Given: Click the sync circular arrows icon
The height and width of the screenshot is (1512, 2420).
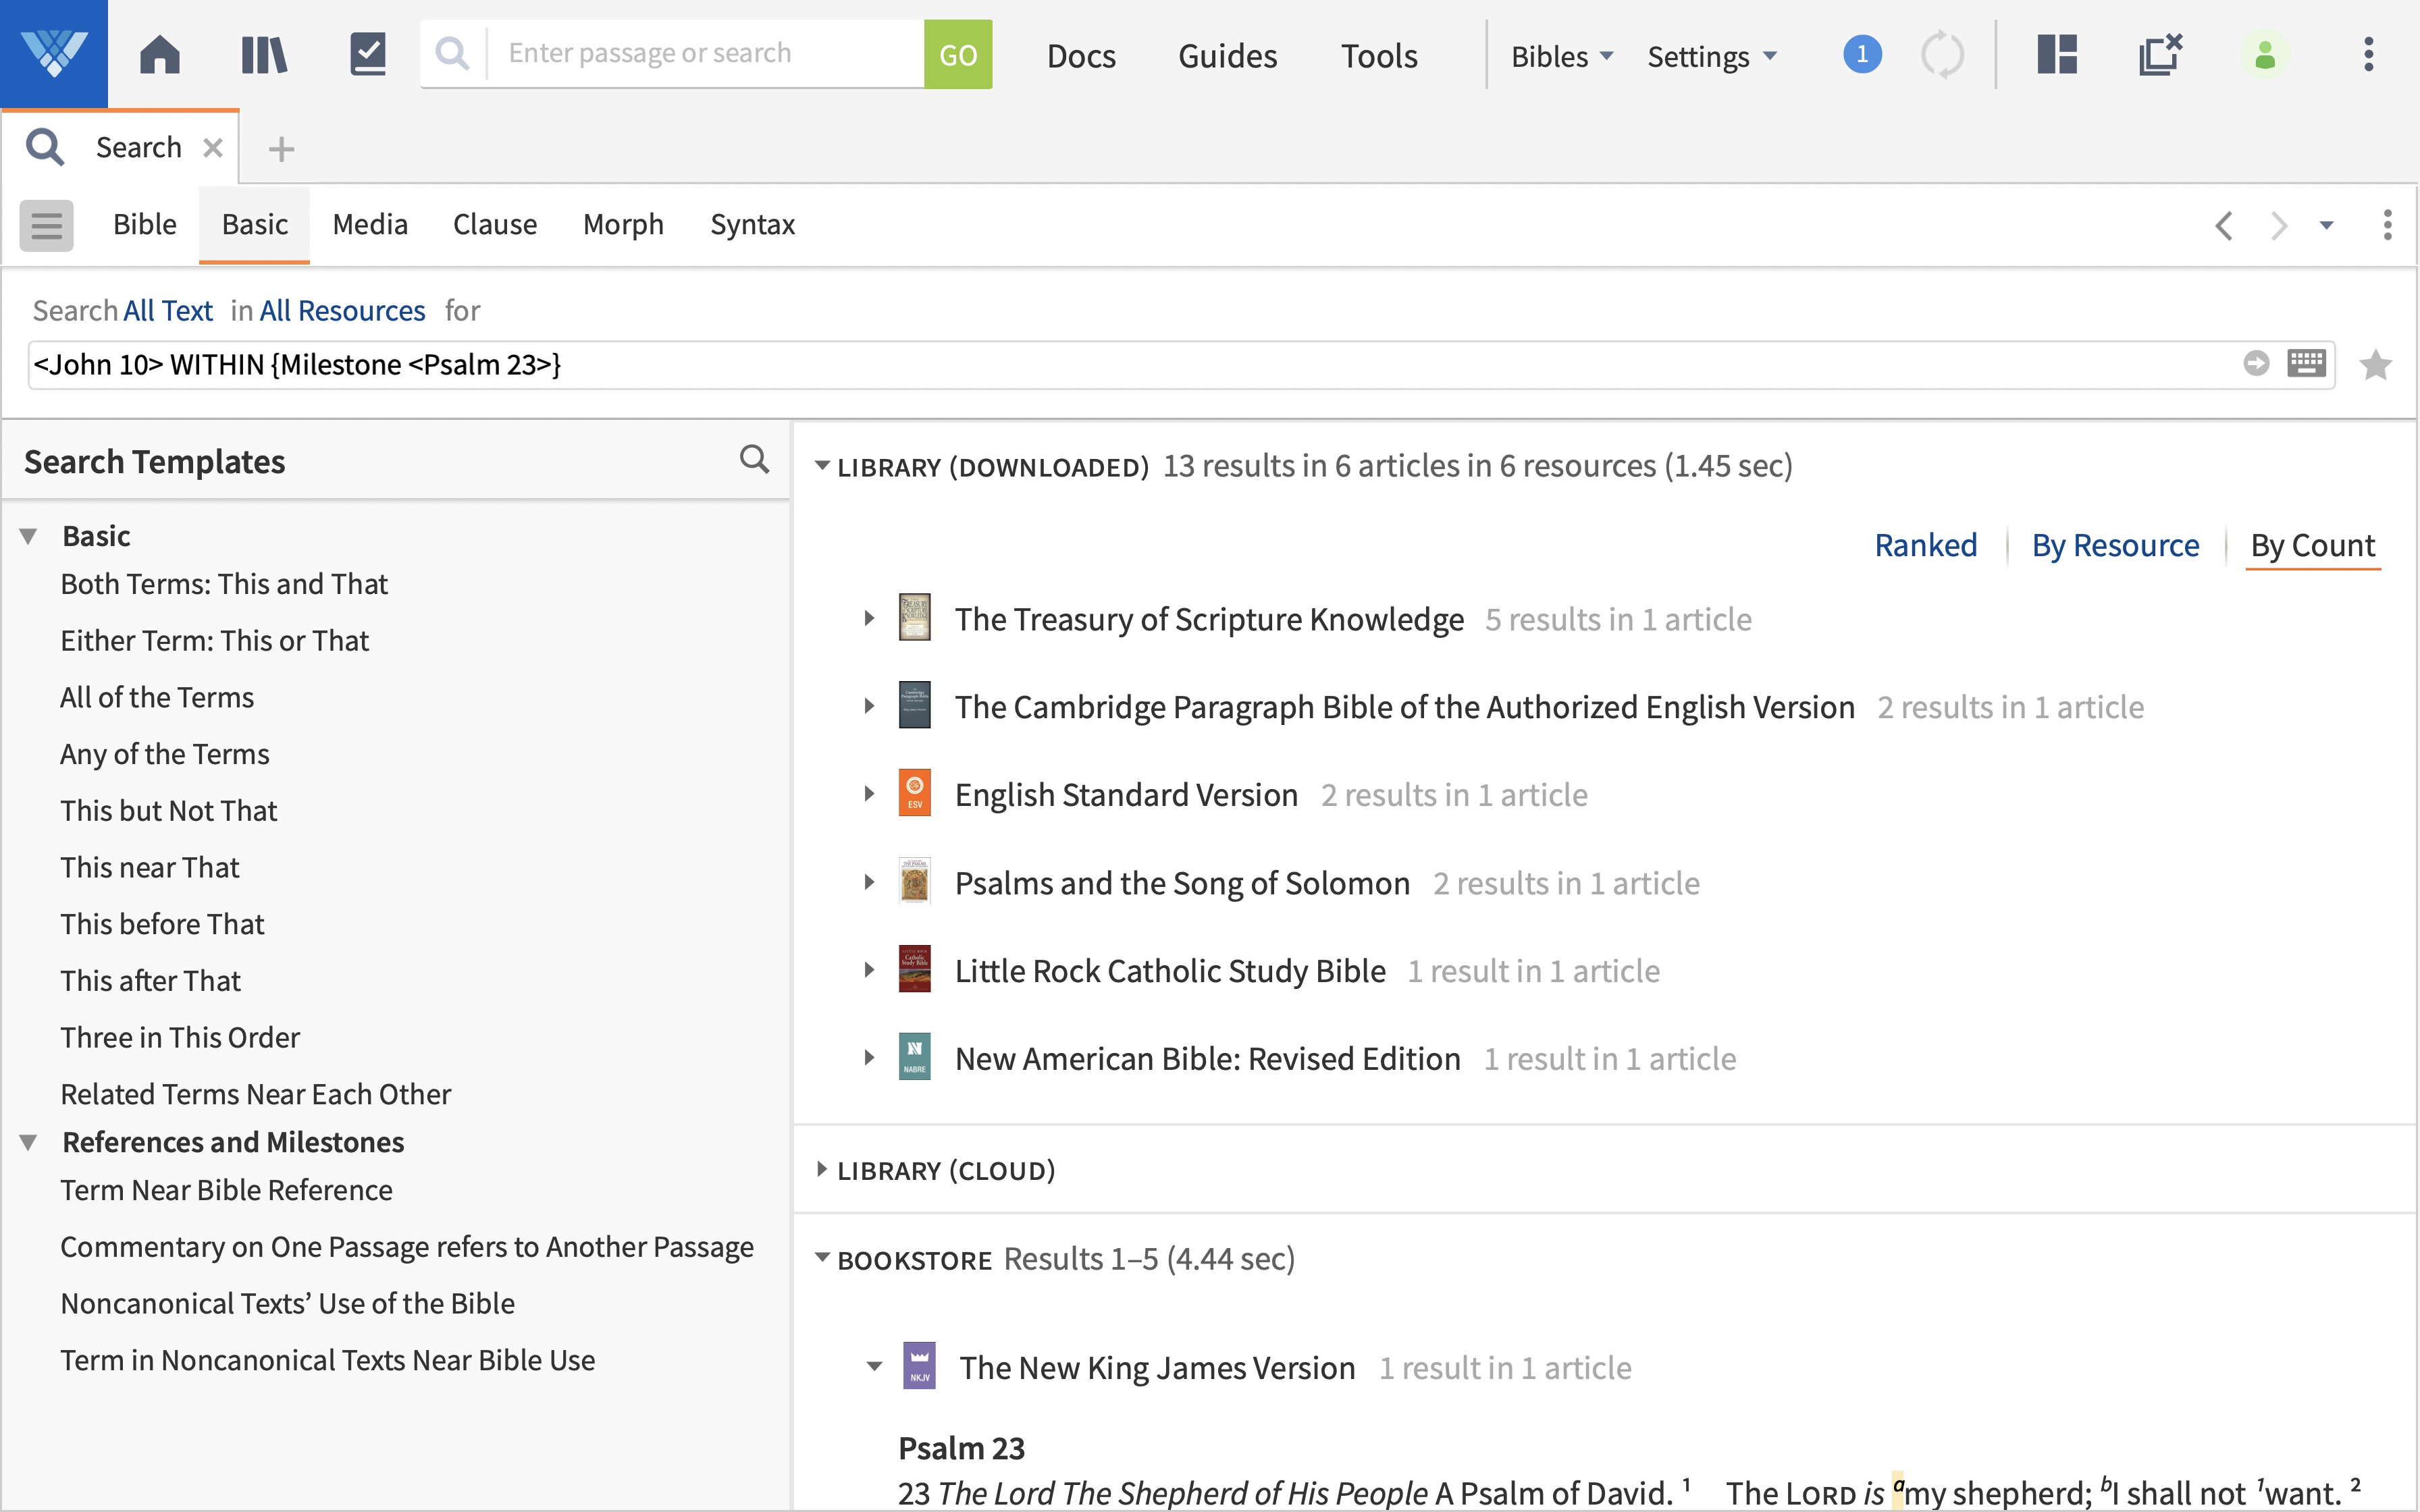Looking at the screenshot, I should coord(1942,54).
